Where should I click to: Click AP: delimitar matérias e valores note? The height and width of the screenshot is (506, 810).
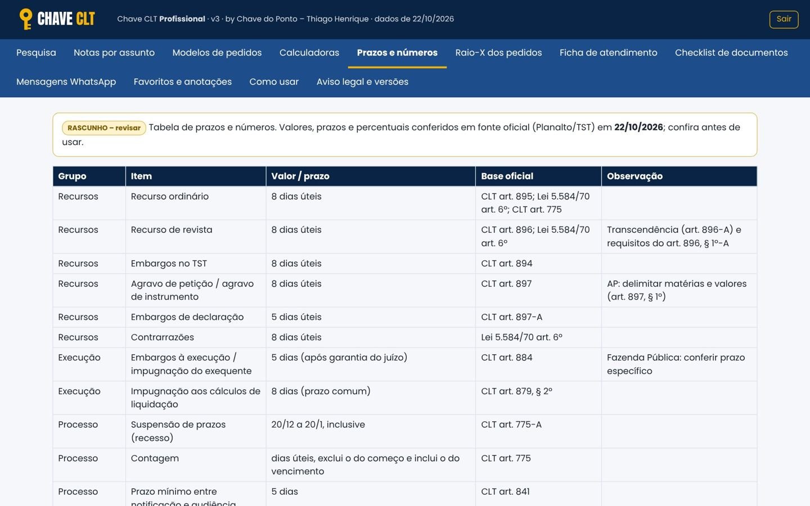click(x=679, y=290)
